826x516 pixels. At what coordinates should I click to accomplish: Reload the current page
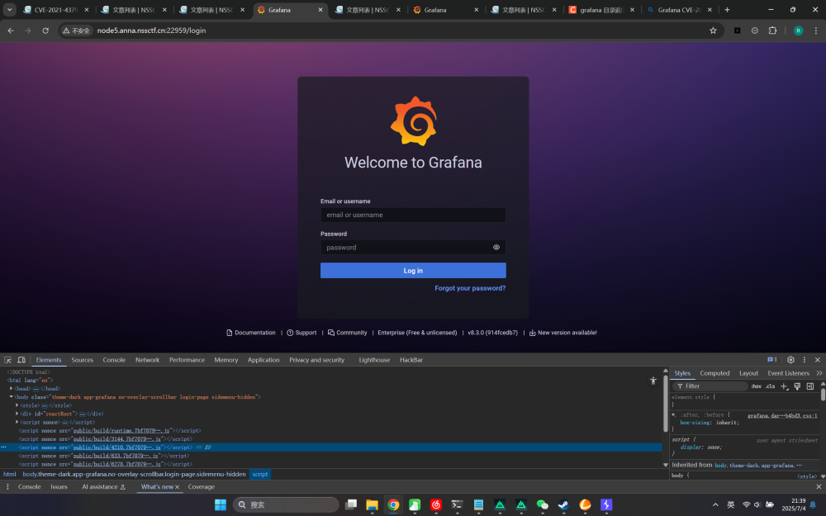click(x=45, y=31)
